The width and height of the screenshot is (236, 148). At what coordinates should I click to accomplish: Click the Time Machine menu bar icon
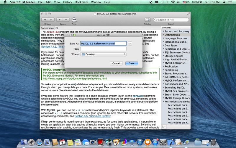pos(162,2)
